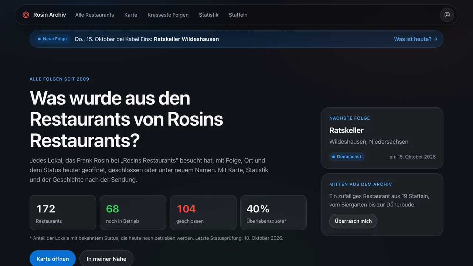This screenshot has height=266, width=473.
Task: Click the 40% Überlebensquote stat card
Action: pyautogui.click(x=273, y=213)
